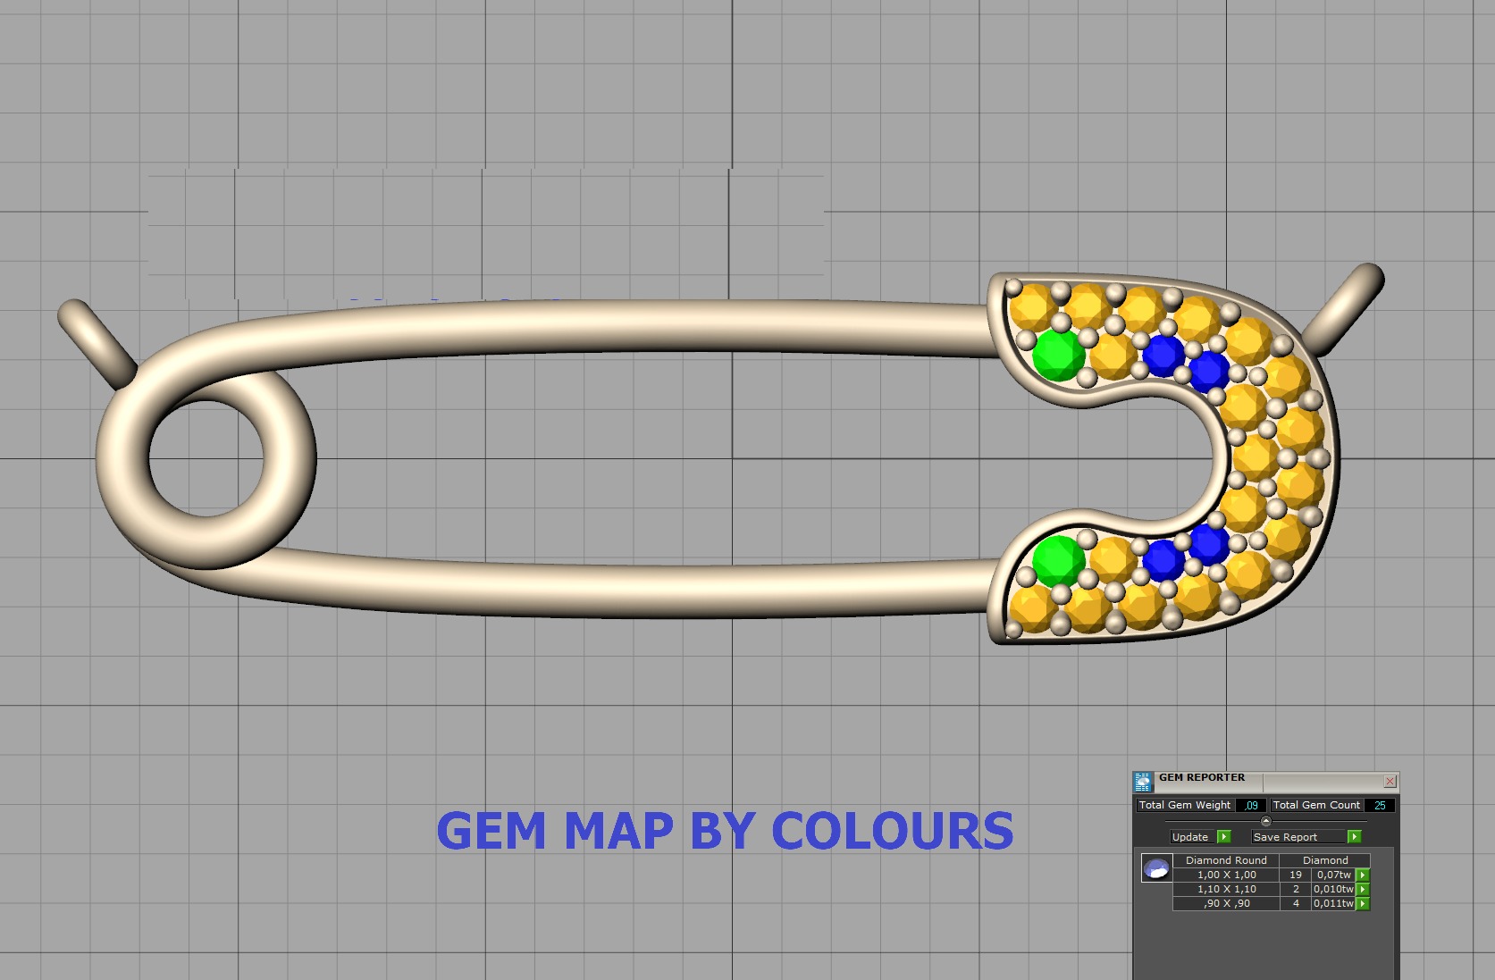Viewport: 1495px width, 980px height.
Task: Click the green arrow for ,90 X ,90 row
Action: click(1363, 904)
